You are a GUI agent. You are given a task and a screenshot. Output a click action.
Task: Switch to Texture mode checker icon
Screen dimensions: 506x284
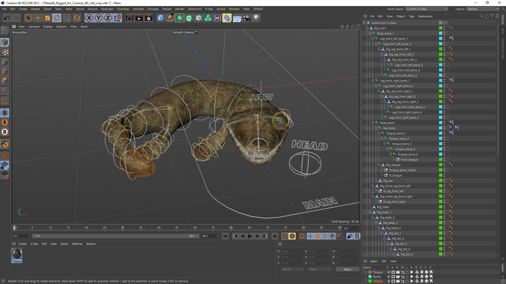pos(5,52)
